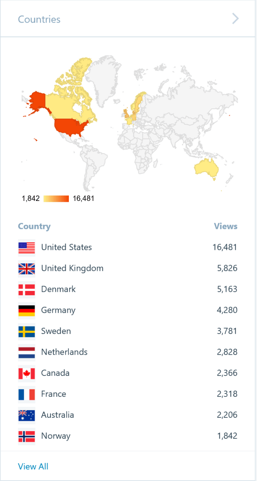Click the Australia flag icon
Screen dimensions: 257x481
point(26,414)
